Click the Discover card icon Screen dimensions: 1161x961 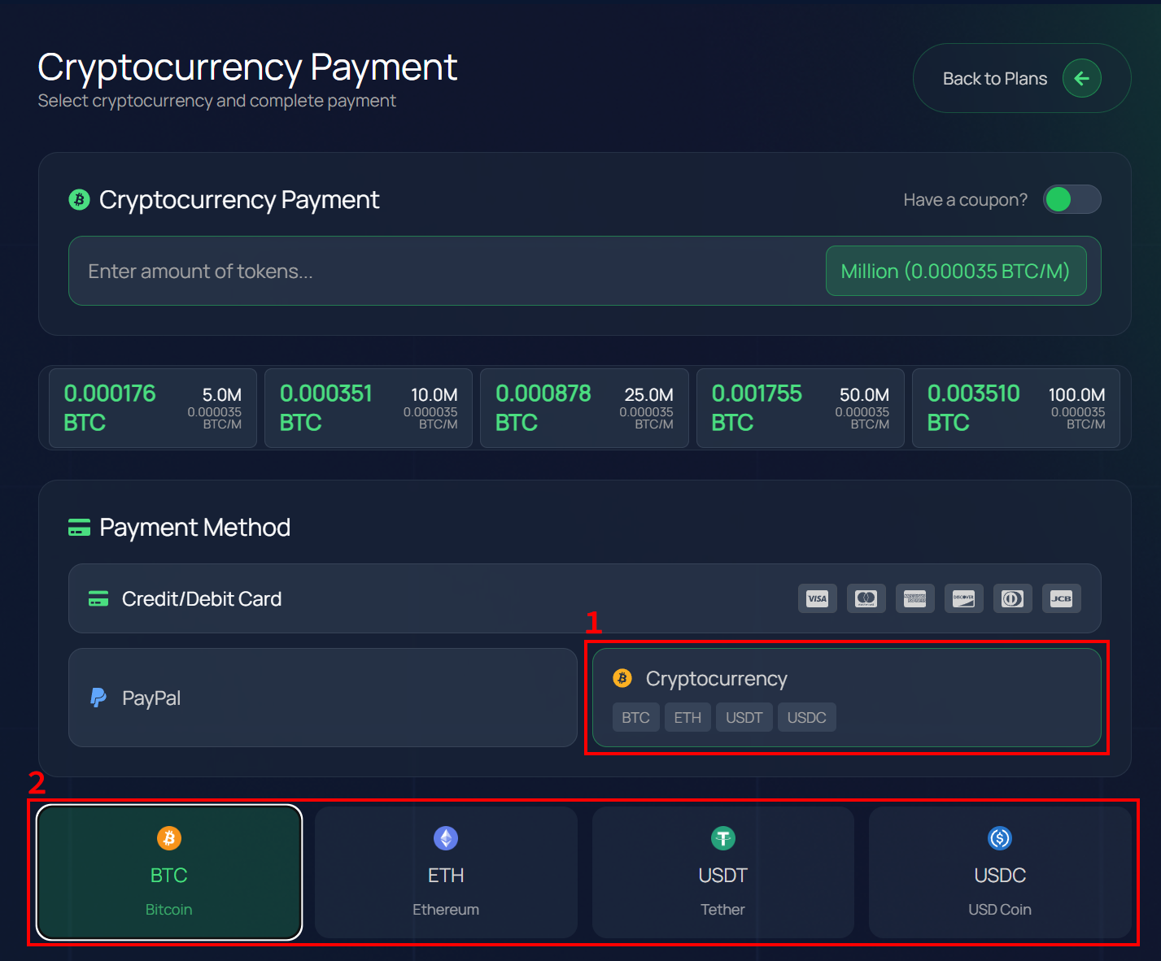[963, 599]
